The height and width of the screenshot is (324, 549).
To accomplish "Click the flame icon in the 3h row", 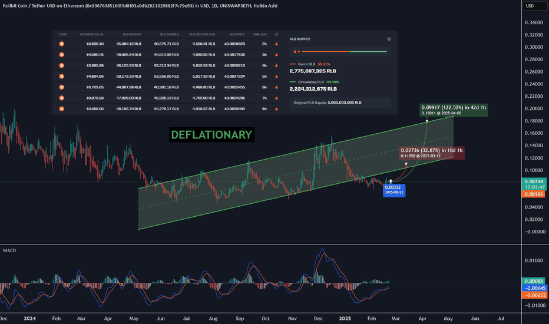I will pyautogui.click(x=277, y=55).
